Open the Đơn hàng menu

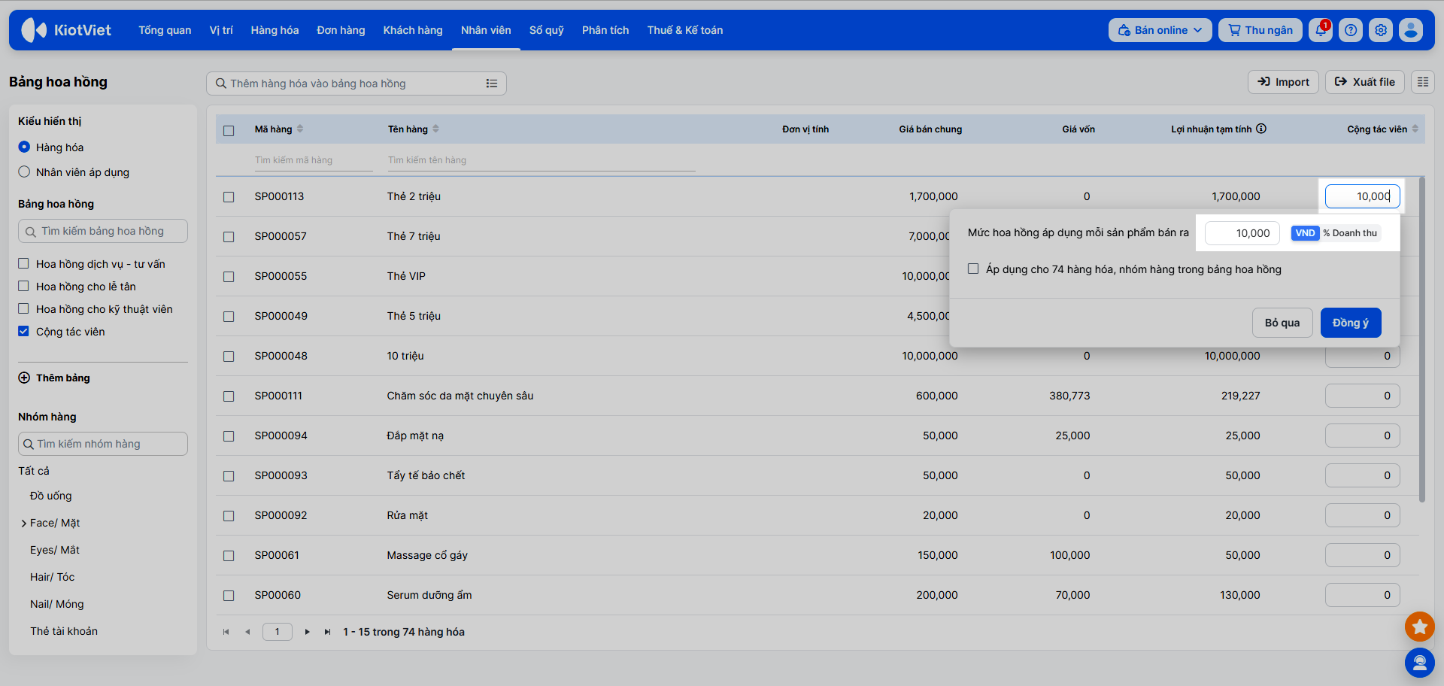(x=341, y=30)
